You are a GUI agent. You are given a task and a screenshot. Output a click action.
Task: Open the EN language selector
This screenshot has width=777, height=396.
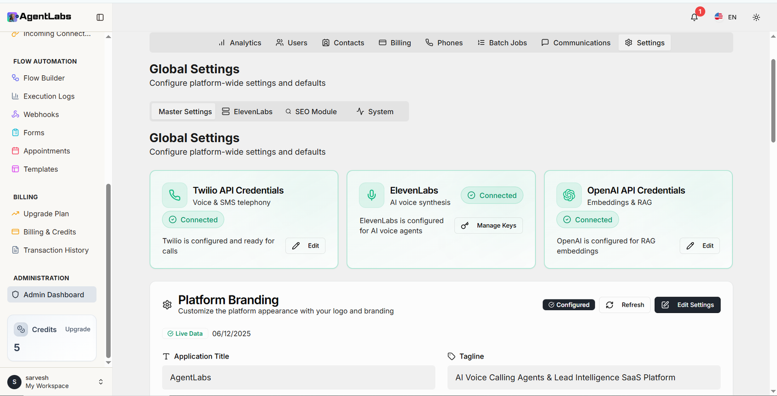(x=726, y=17)
